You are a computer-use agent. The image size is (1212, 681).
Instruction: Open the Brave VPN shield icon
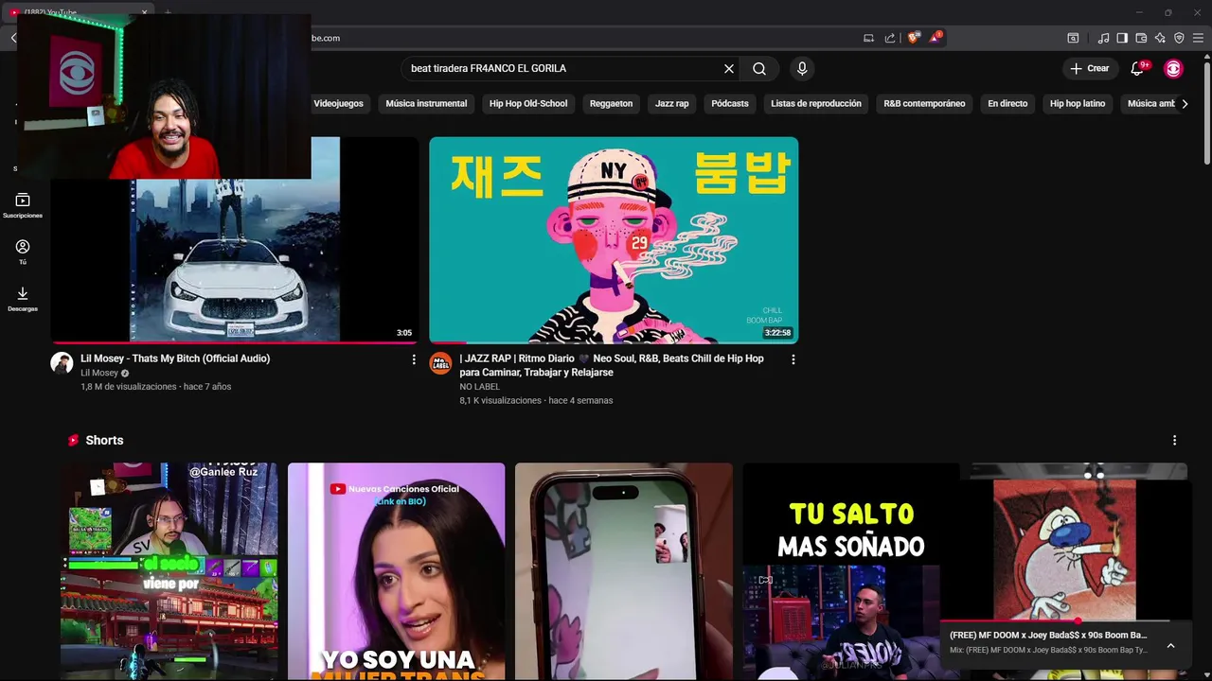pyautogui.click(x=1179, y=38)
